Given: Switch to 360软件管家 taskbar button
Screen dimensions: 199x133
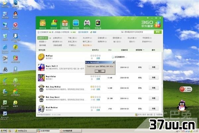Looking at the screenshot, I should (x=48, y=131).
